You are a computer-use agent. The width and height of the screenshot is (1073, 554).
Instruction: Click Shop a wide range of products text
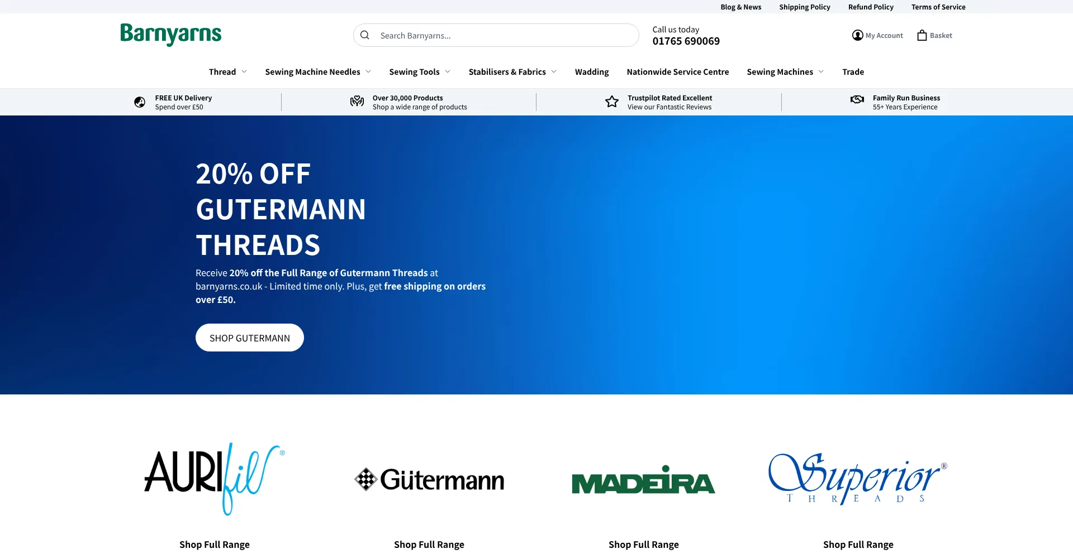click(x=420, y=107)
